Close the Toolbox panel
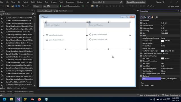Viewport: 181px width, 102px height. click(34, 11)
